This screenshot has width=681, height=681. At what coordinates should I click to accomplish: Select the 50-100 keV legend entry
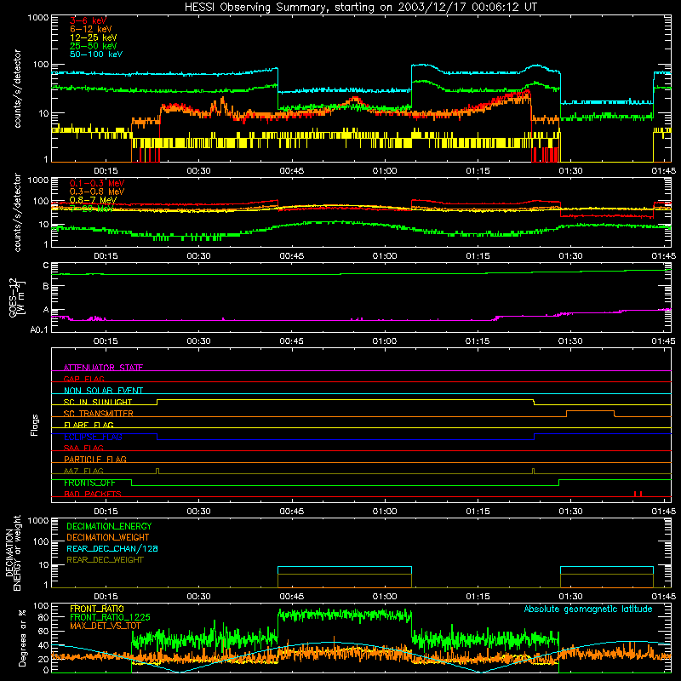[x=95, y=54]
